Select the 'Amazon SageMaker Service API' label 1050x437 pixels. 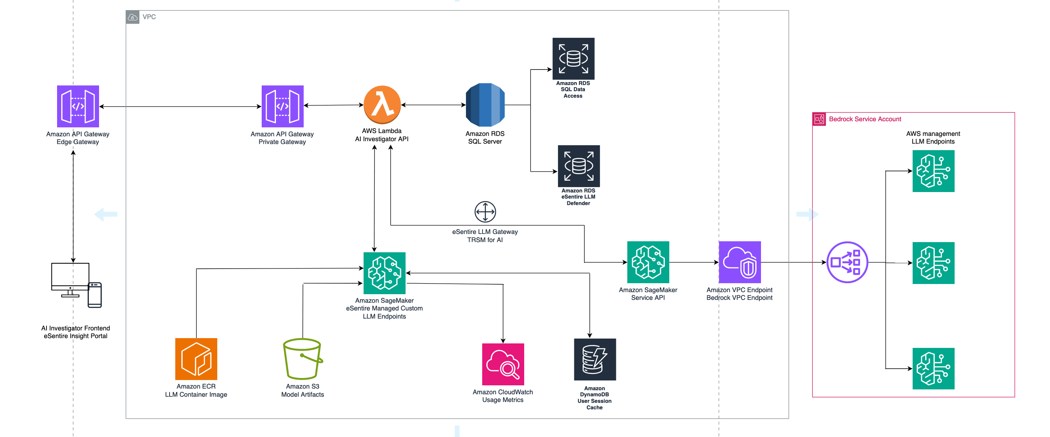coord(648,294)
